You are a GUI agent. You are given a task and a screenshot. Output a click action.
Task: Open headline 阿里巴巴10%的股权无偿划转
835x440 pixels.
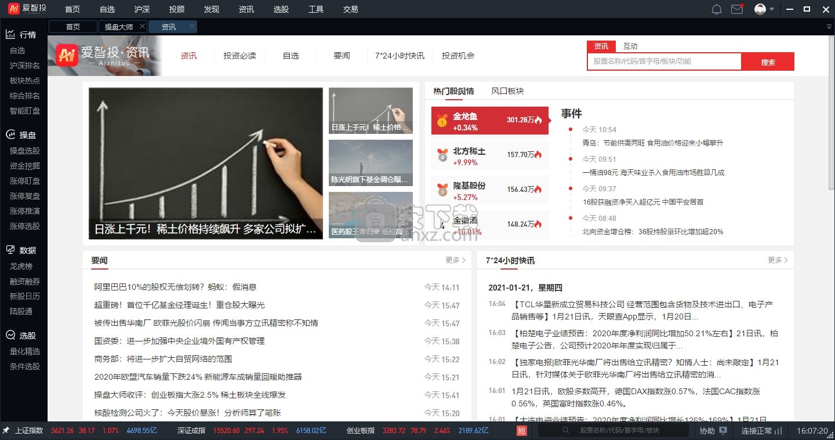click(175, 287)
